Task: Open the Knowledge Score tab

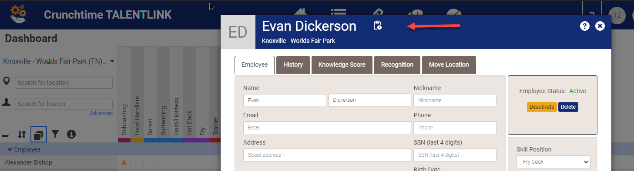Action: [342, 65]
